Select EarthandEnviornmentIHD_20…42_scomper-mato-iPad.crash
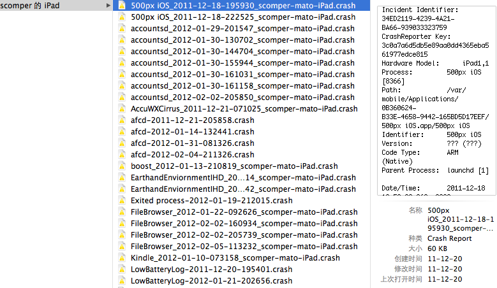 (243, 189)
